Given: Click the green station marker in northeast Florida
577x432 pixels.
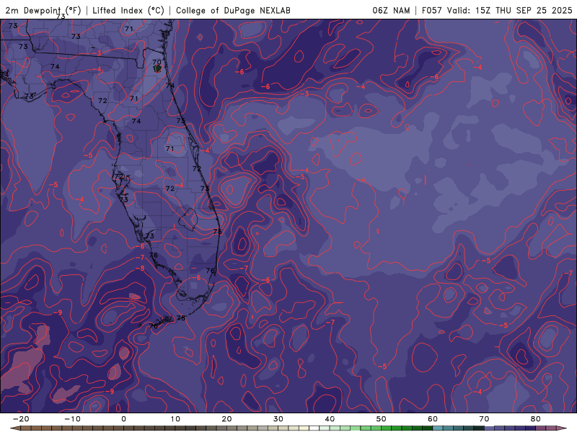Looking at the screenshot, I should pyautogui.click(x=157, y=68).
